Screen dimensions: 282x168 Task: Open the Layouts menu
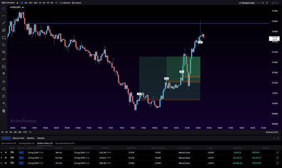pyautogui.click(x=76, y=3)
